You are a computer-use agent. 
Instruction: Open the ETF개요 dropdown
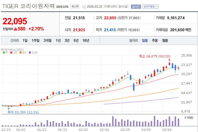150,7
